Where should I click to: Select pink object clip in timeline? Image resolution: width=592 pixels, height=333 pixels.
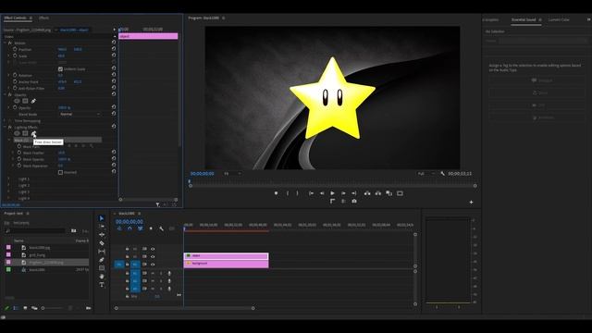point(226,255)
